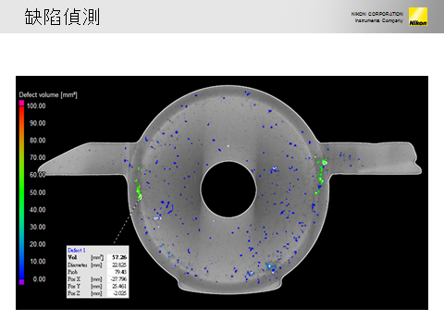The width and height of the screenshot is (444, 333).
Task: Click the 30.00 scale label
Action: click(x=38, y=227)
